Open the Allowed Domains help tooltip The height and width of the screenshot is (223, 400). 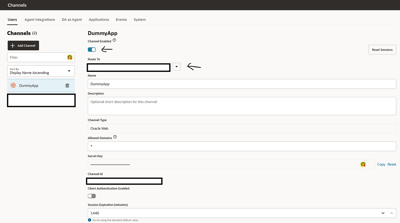pos(115,137)
